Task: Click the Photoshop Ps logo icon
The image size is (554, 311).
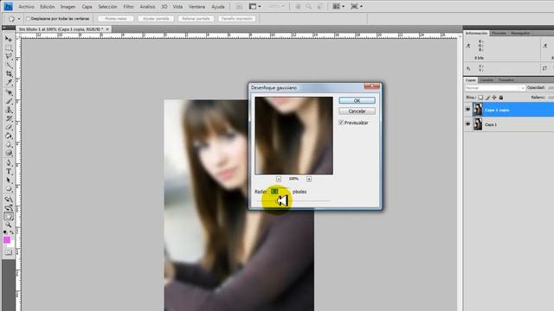Action: pos(8,6)
